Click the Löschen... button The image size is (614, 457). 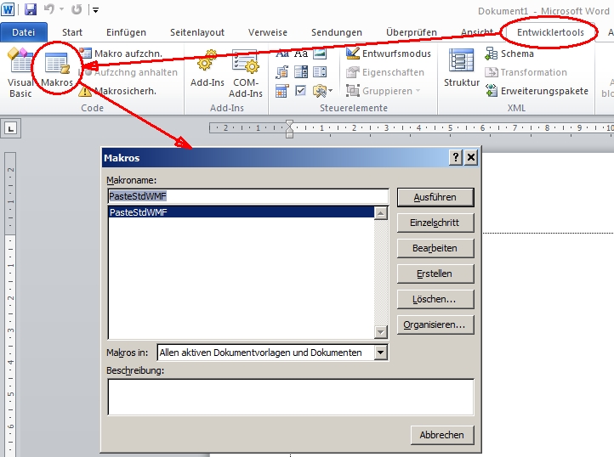(x=435, y=299)
